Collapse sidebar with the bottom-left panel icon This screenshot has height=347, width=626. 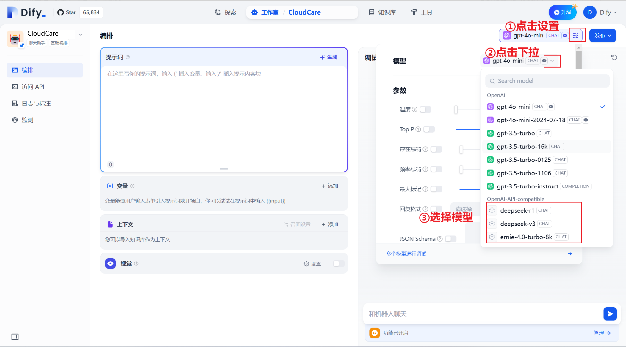15,337
